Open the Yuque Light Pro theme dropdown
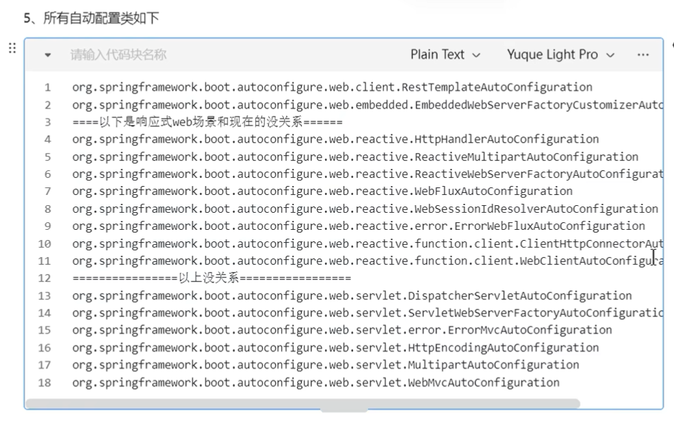The height and width of the screenshot is (435, 674). pos(560,55)
